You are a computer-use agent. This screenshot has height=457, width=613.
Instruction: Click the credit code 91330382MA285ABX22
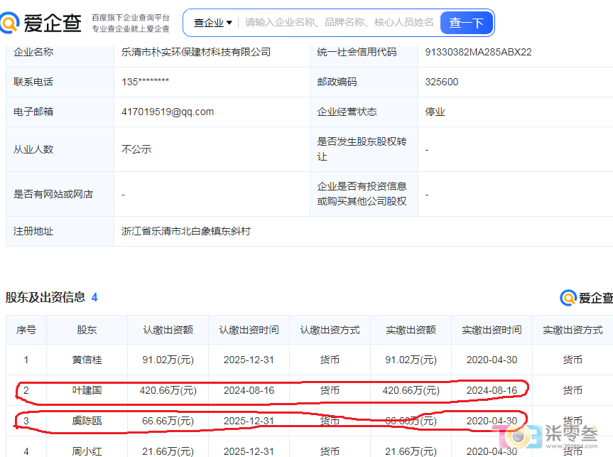click(x=478, y=52)
